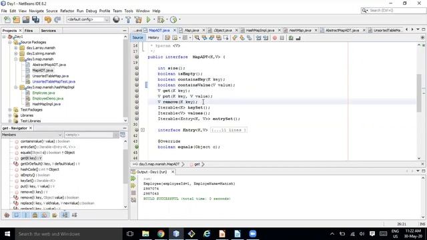Switch to the HashMapImpl.java editor tab
427x240 pixels.
coord(260,30)
